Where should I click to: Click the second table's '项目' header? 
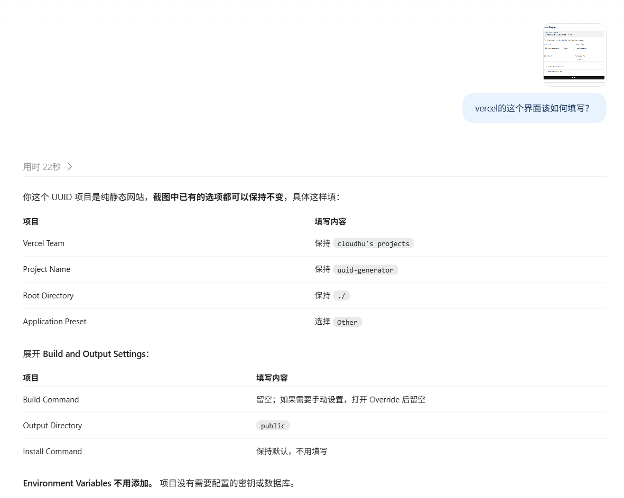tap(31, 378)
